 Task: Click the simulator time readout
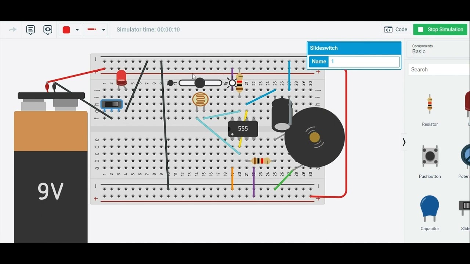(x=148, y=30)
